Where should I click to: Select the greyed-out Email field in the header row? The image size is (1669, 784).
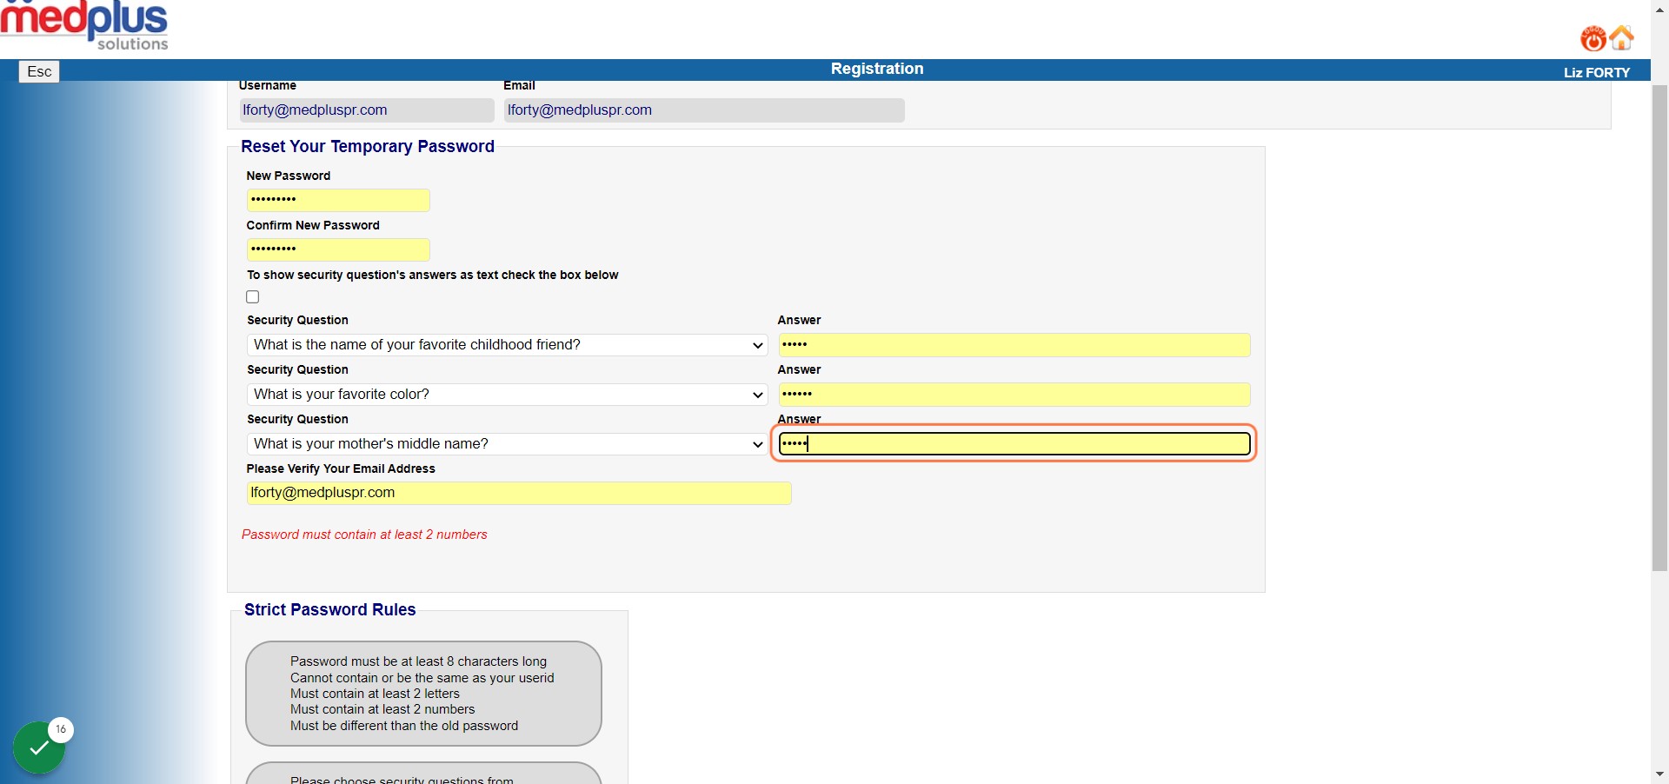tap(704, 110)
